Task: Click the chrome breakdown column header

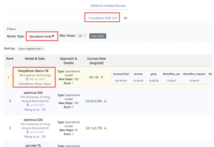Action: [x=138, y=74]
